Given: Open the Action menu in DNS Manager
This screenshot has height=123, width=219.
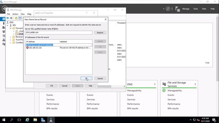Looking at the screenshot, I should pyautogui.click(x=15, y=14).
